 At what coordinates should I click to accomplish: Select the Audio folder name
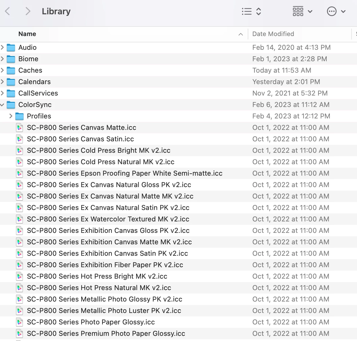pyautogui.click(x=27, y=47)
